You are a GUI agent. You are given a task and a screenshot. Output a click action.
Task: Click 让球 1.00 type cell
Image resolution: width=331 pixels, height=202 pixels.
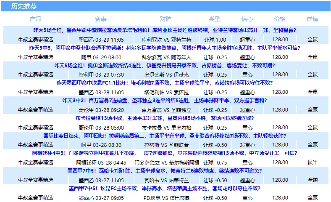point(215,40)
